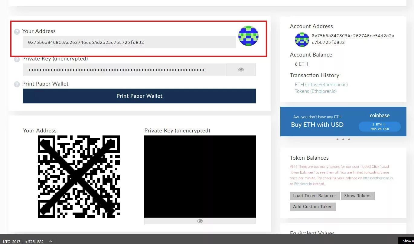Toggle private key visibility eye button
Image resolution: width=414 pixels, height=244 pixels.
point(241,70)
